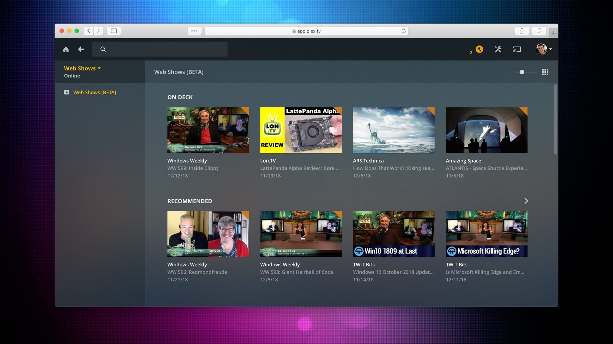The image size is (613, 344).
Task: Open Amazing Space shuttle thumbnail
Action: tap(487, 130)
